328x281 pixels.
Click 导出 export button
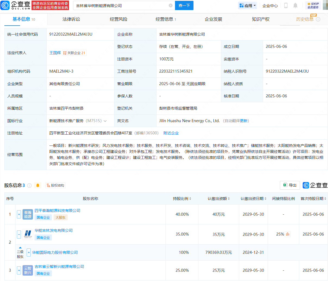click(290, 185)
